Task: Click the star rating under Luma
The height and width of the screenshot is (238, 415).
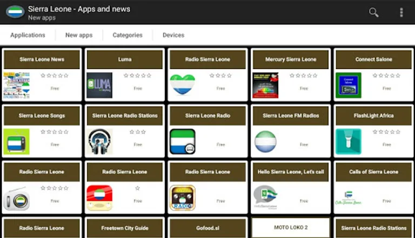Action: [x=138, y=76]
